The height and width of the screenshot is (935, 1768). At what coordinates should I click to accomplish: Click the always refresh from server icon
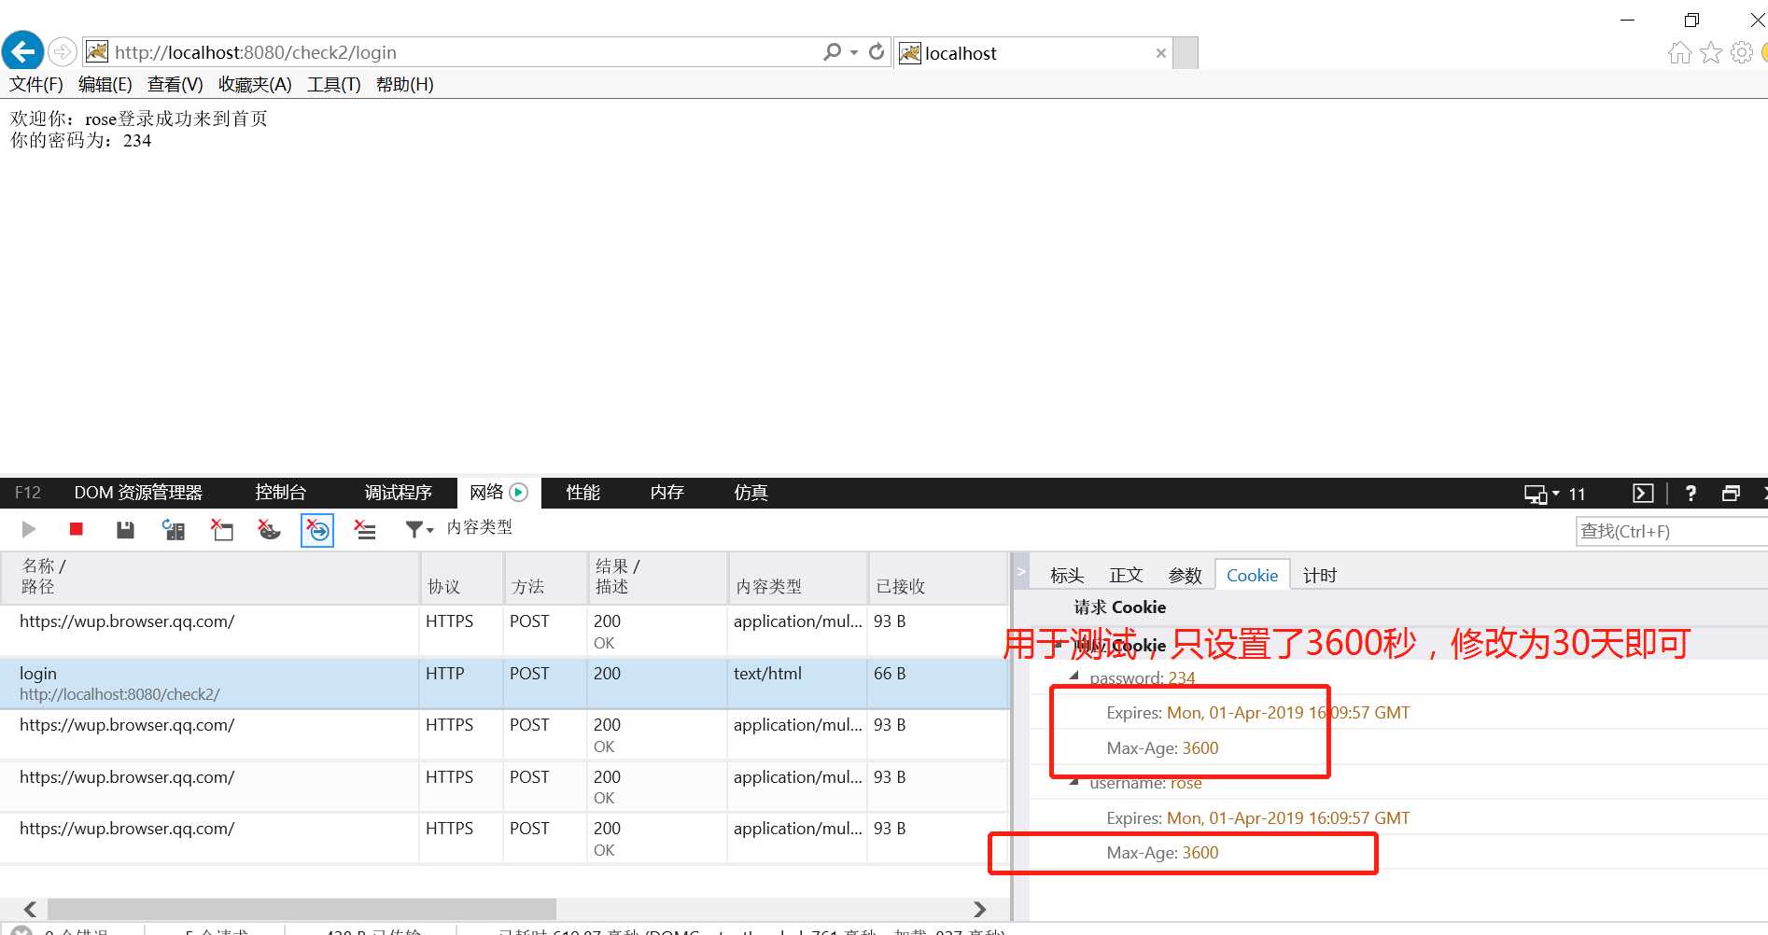tap(174, 530)
